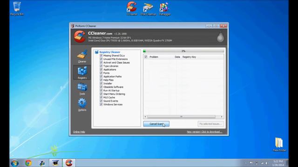Viewport: 298px width, 167px height.
Task: Click the network signal tray icon
Action: click(262, 163)
